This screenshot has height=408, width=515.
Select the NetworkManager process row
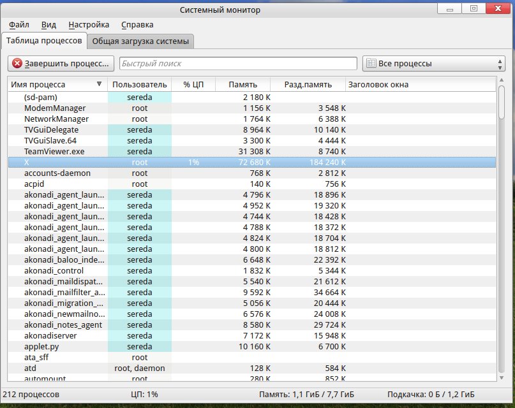click(56, 119)
